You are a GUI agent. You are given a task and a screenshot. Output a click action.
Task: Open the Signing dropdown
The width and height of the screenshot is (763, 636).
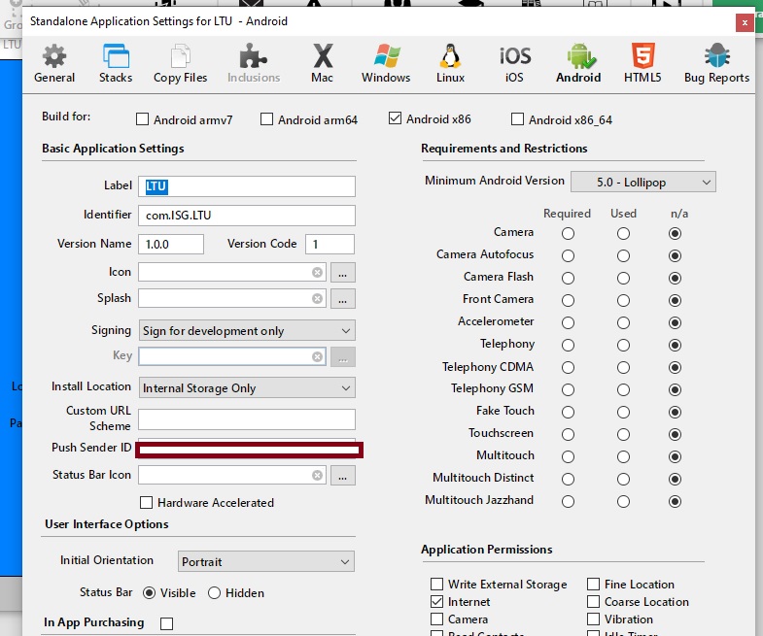[247, 331]
